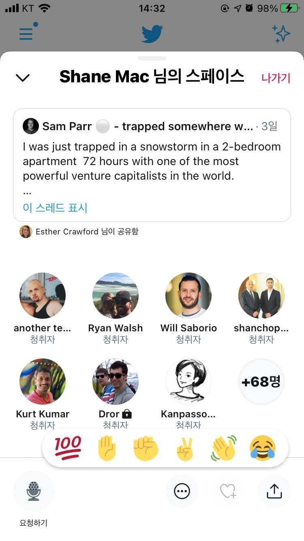This screenshot has width=304, height=541.
Task: Send the raised hand emoji reaction
Action: pos(107,448)
